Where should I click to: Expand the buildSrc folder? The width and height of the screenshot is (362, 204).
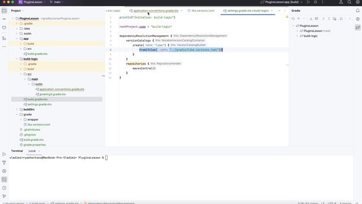pos(17,109)
